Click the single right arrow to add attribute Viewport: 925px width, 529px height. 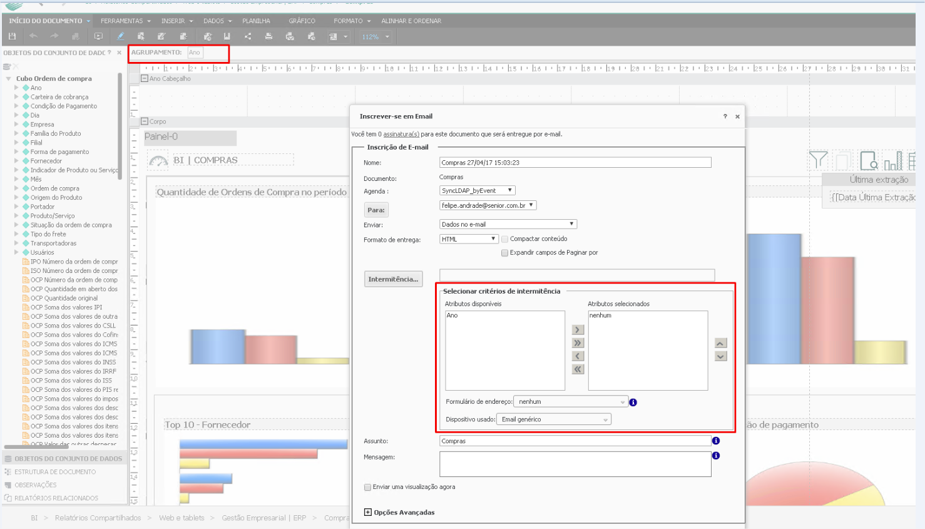click(x=578, y=330)
